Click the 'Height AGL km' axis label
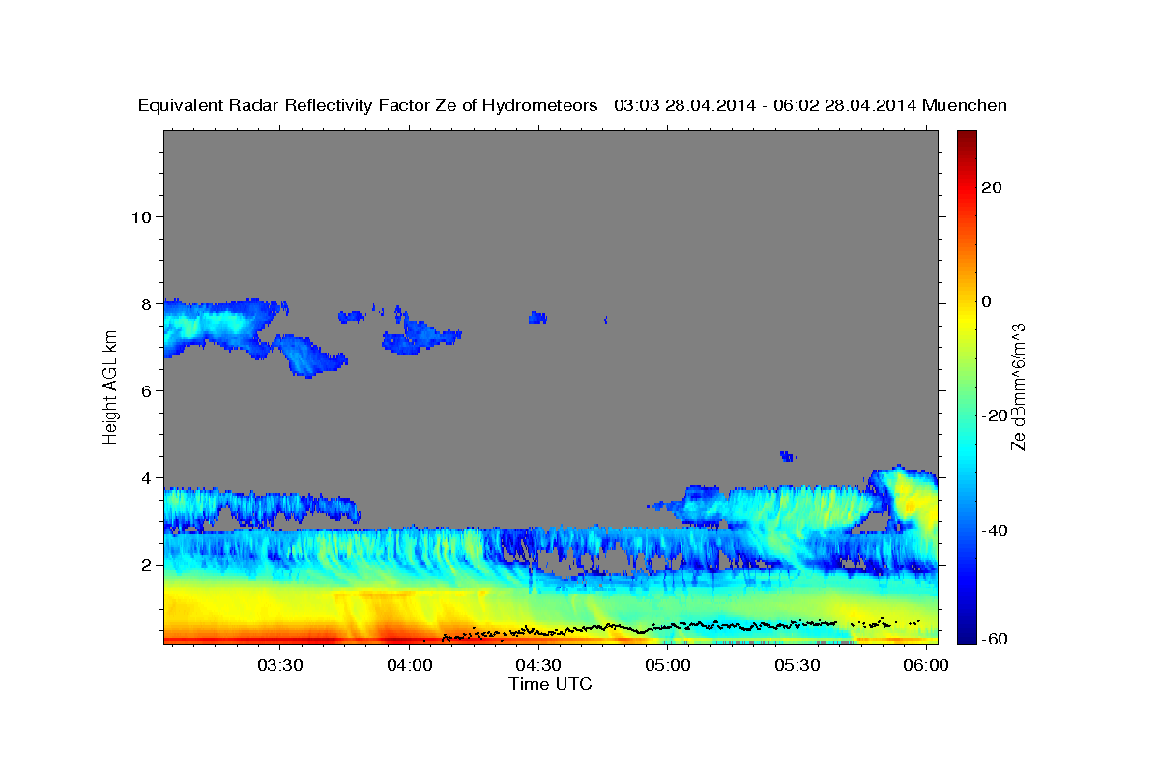 click(111, 386)
